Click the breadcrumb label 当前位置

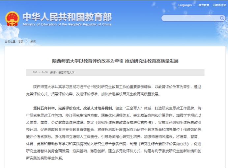[11, 42]
